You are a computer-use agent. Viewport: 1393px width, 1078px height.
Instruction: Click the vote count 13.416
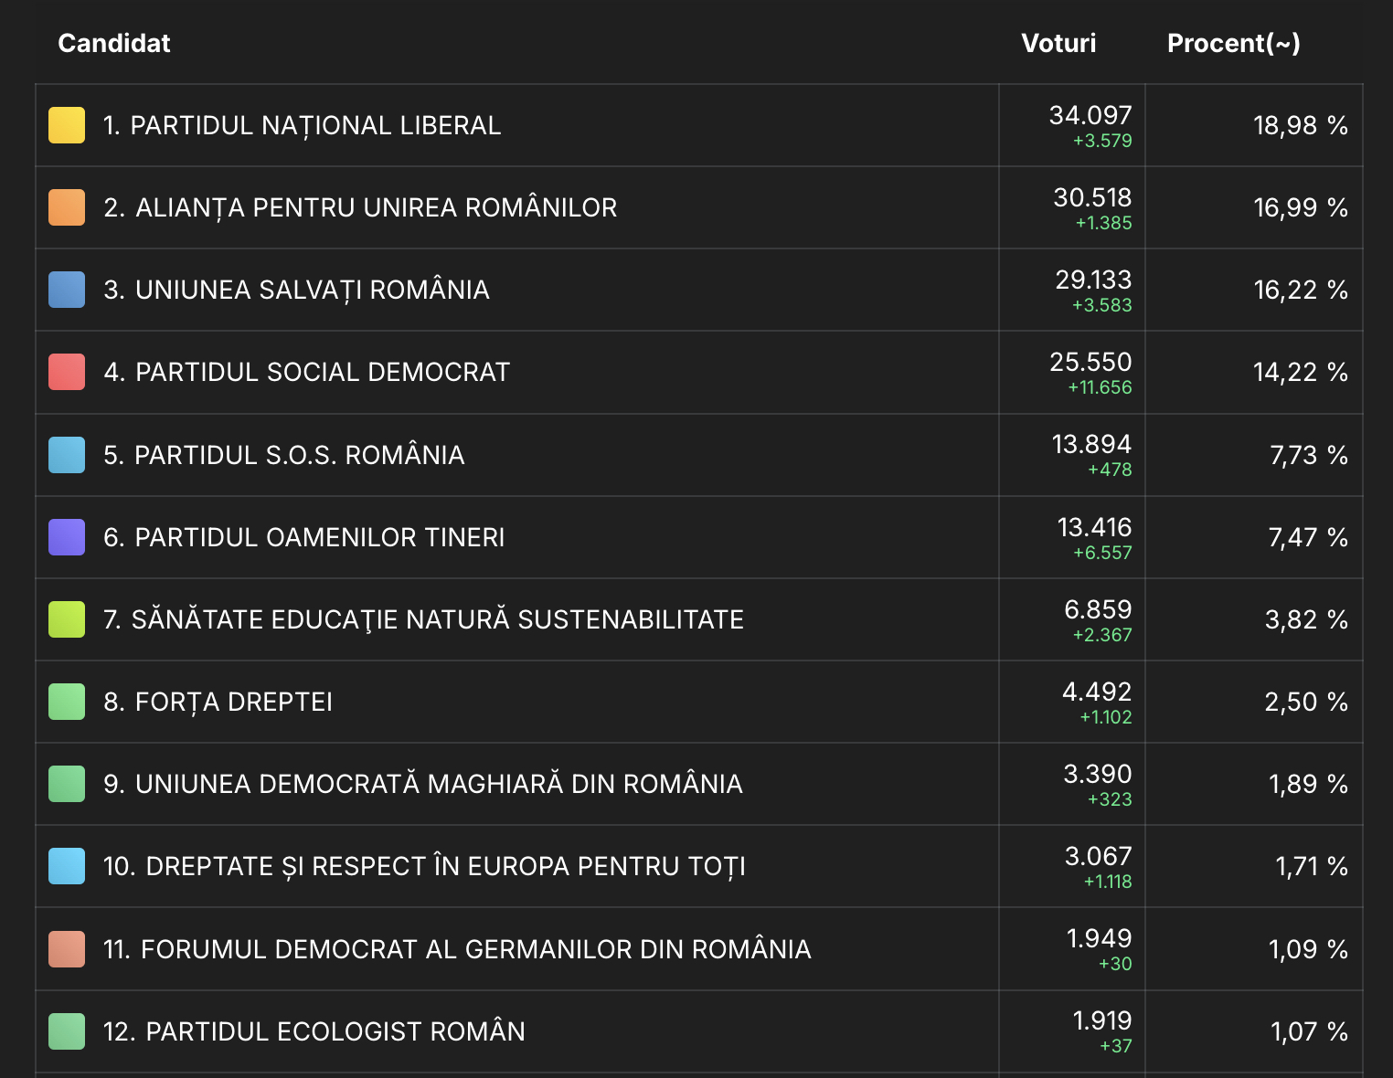tap(1094, 527)
